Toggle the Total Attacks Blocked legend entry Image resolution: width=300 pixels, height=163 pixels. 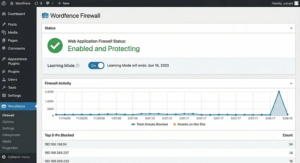[x=149, y=124]
